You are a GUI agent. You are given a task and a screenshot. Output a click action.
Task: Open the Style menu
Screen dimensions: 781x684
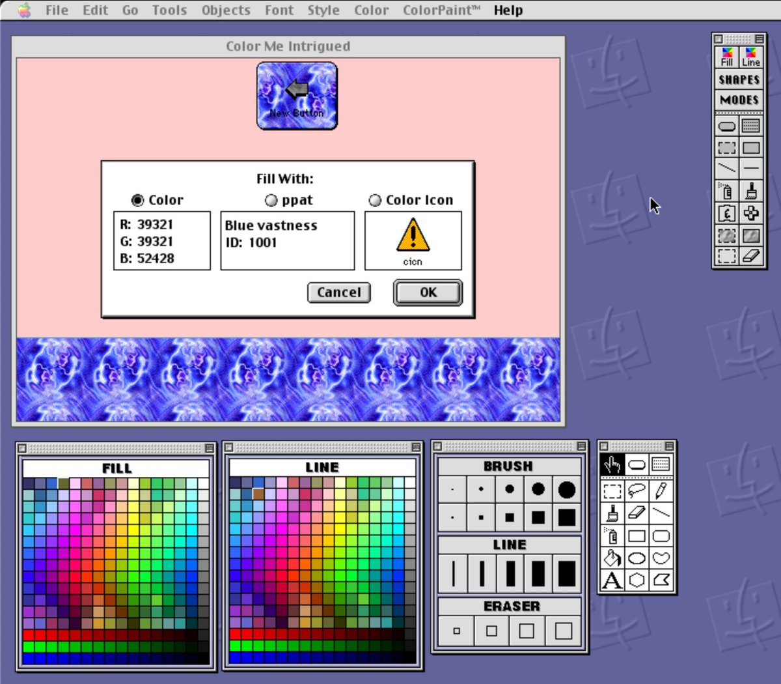pyautogui.click(x=323, y=10)
